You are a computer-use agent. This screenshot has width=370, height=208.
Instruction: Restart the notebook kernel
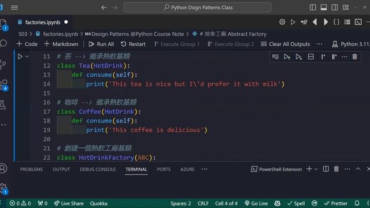(134, 44)
